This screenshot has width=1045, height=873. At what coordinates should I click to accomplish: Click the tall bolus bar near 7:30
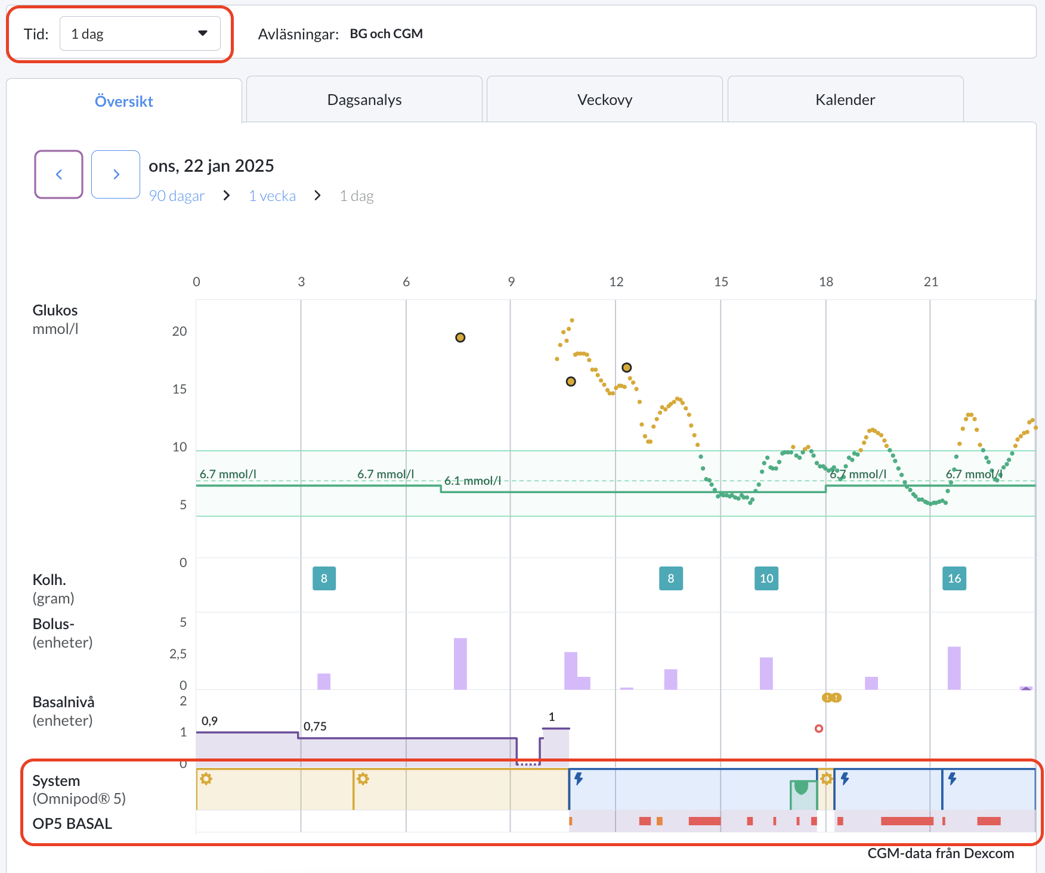point(460,664)
